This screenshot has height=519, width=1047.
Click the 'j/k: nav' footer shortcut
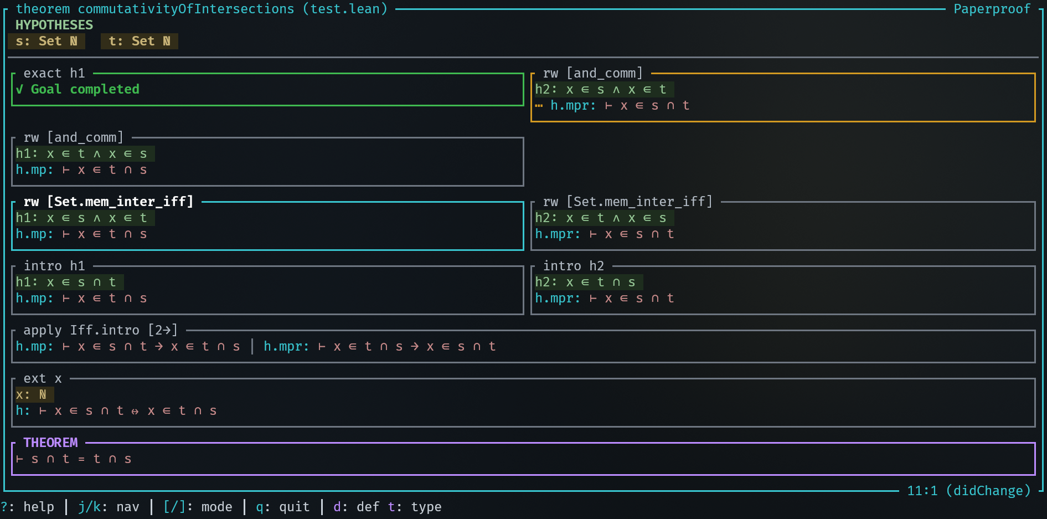click(x=109, y=507)
